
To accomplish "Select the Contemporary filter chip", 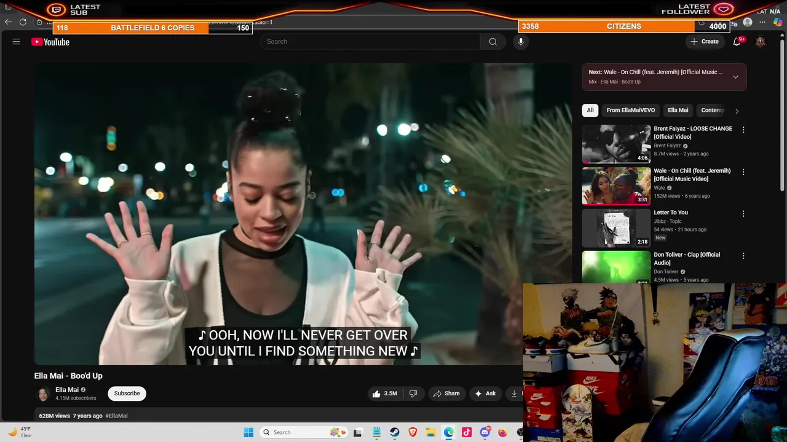I will 713,110.
